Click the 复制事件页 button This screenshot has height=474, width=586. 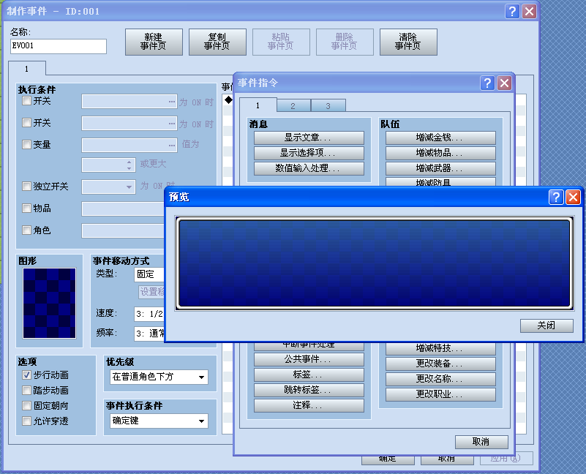(217, 42)
